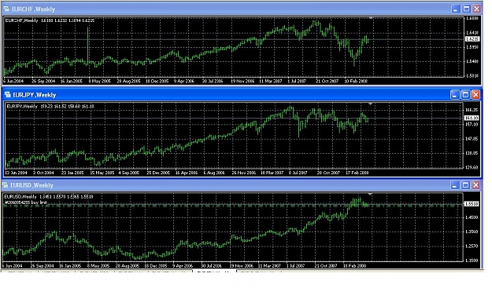This screenshot has height=288, width=492.
Task: Minimize the EURJPY Weekly chart window
Action: point(455,94)
